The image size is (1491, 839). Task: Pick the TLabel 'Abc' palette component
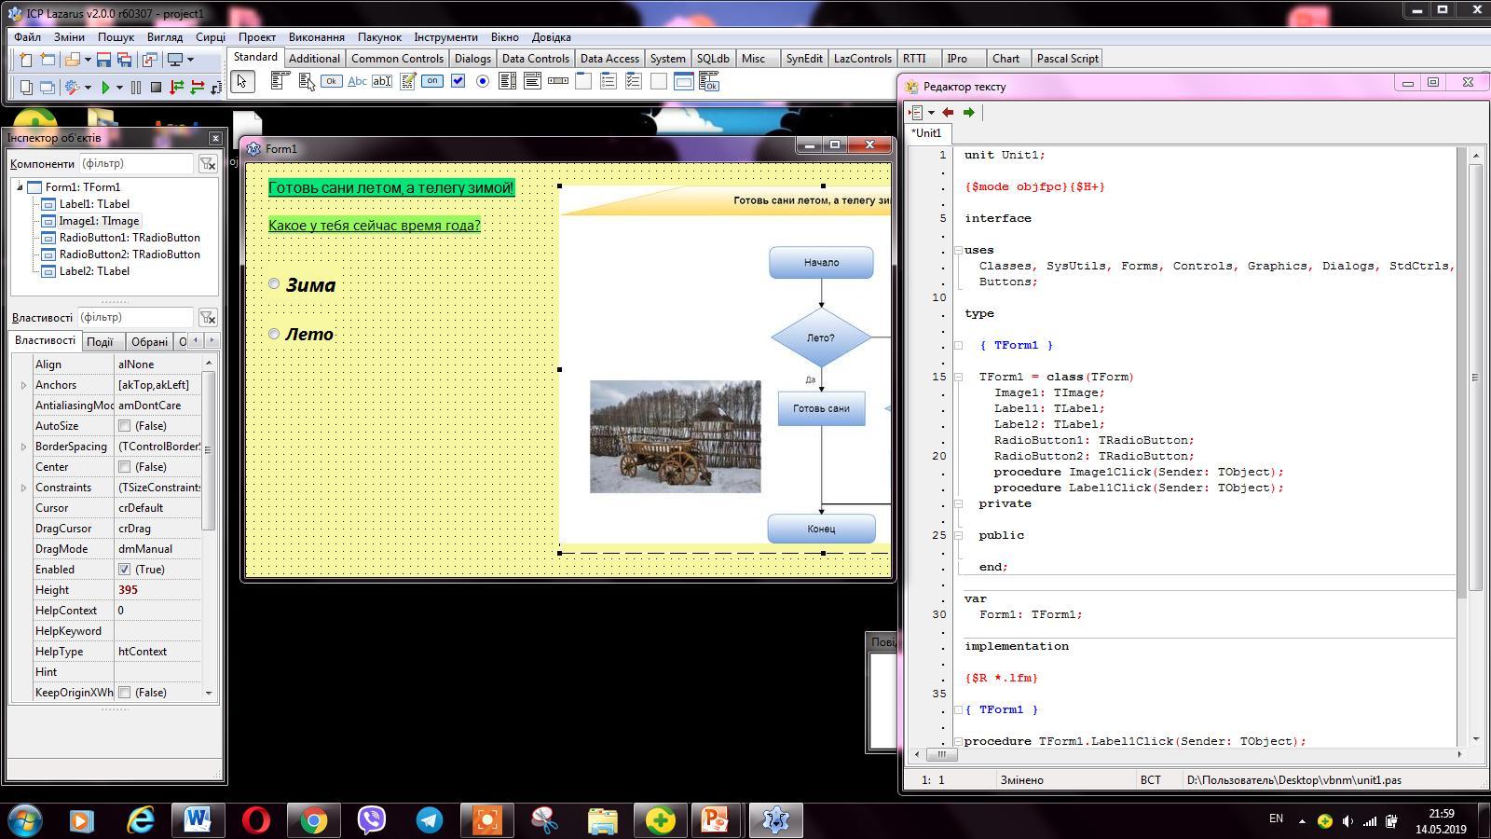tap(357, 82)
